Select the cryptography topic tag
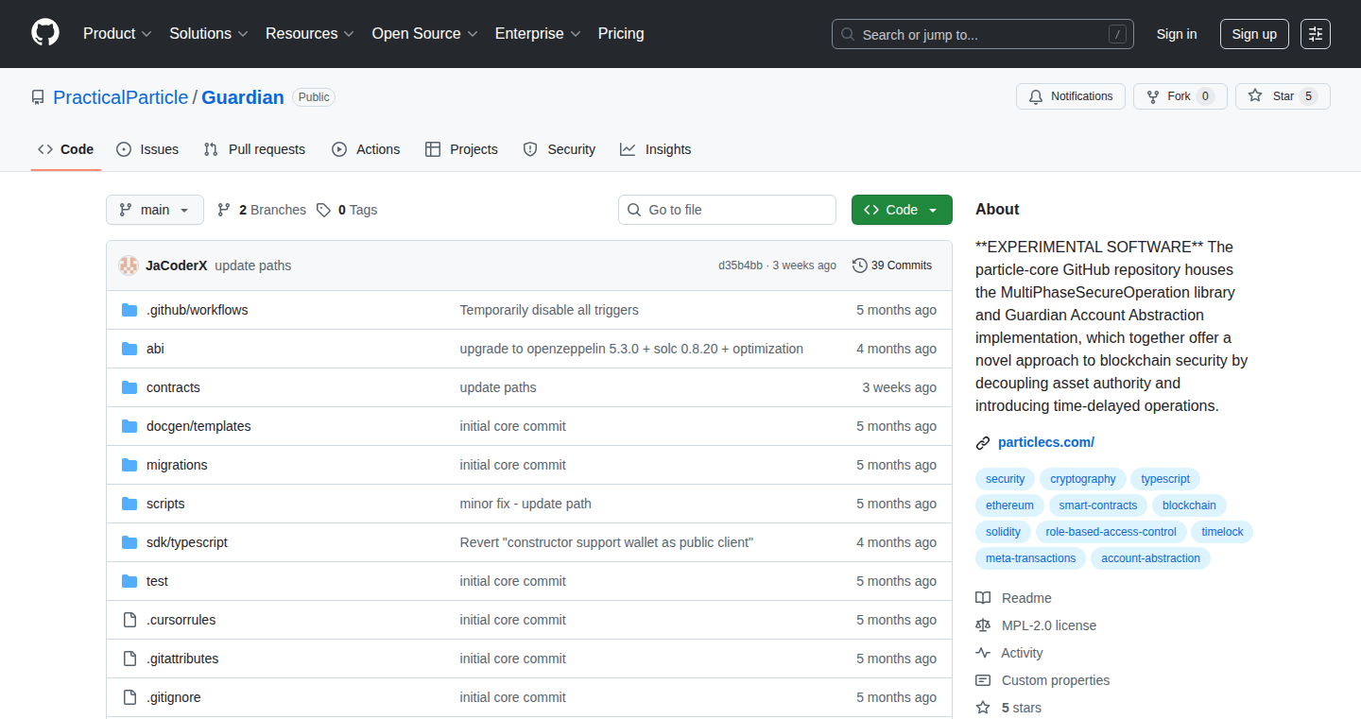 [x=1083, y=479]
